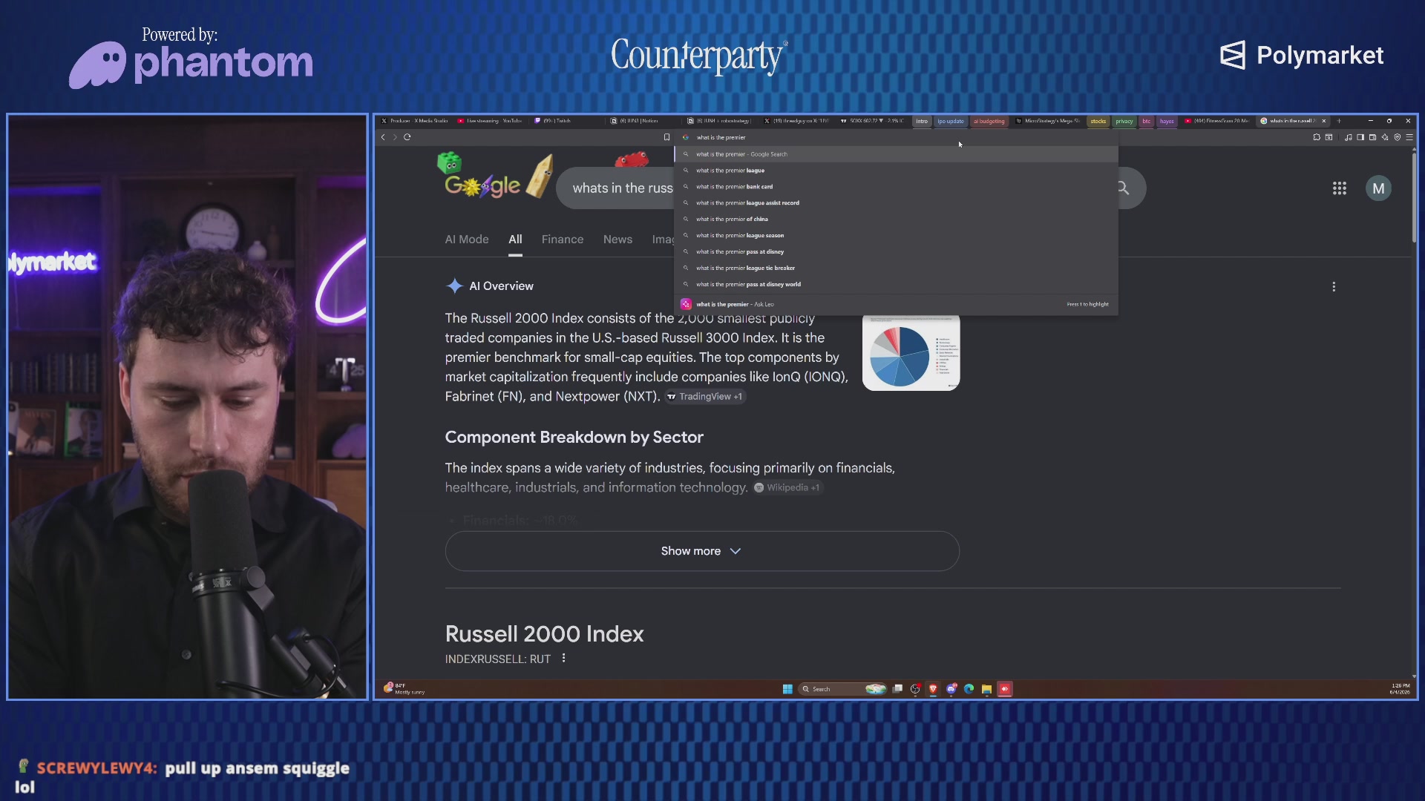Open the 'btc' tab group
The height and width of the screenshot is (801, 1425).
click(1147, 121)
